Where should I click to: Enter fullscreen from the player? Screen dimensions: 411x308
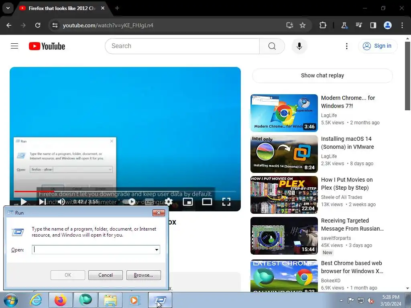pos(226,202)
